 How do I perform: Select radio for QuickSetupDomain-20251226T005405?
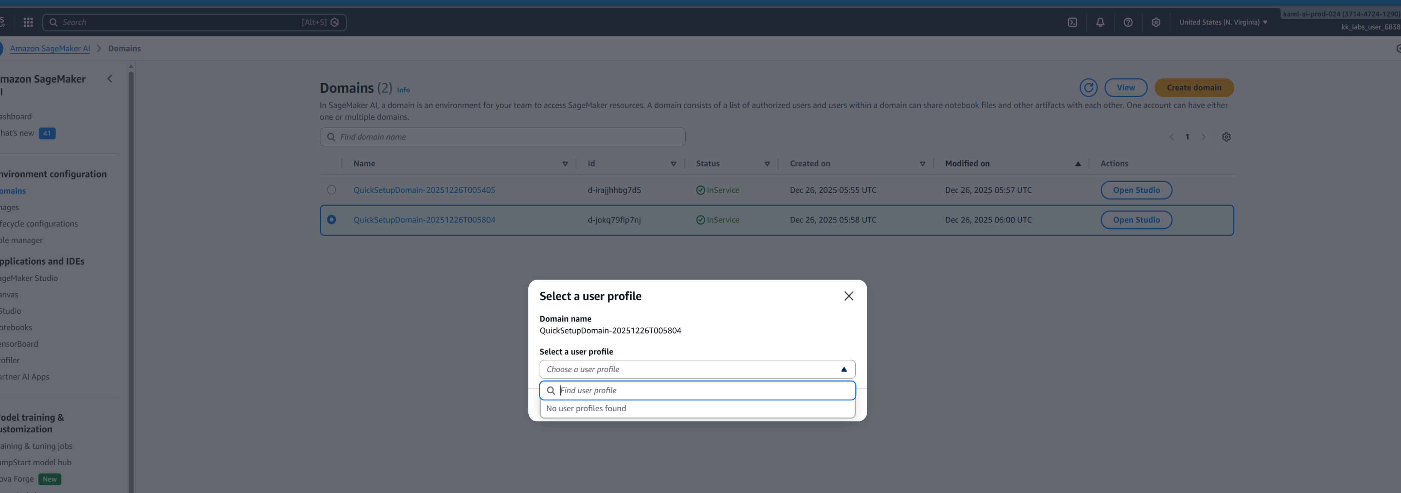tap(331, 190)
